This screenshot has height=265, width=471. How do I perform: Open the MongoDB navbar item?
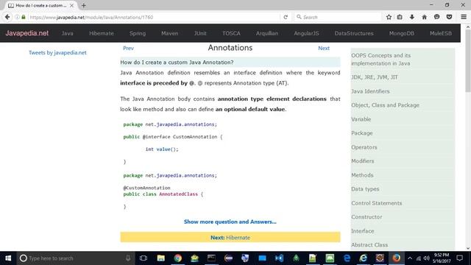pyautogui.click(x=402, y=33)
